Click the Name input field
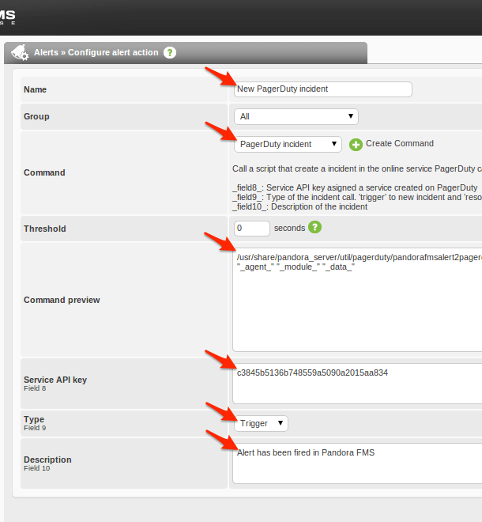 coord(323,89)
